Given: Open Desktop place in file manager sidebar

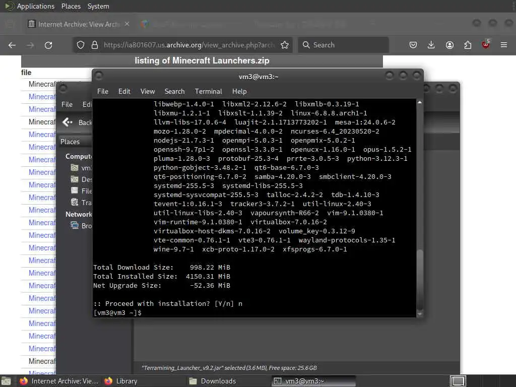Looking at the screenshot, I should (x=82, y=179).
